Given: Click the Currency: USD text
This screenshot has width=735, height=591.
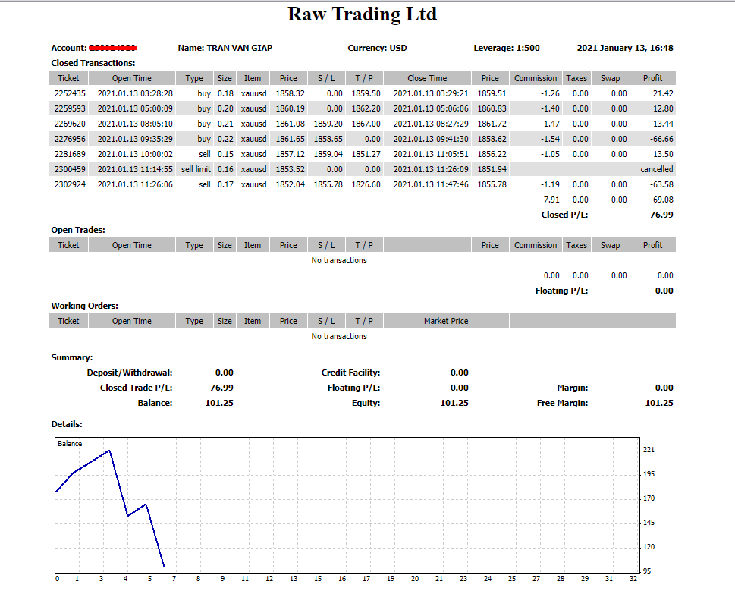Looking at the screenshot, I should (377, 48).
